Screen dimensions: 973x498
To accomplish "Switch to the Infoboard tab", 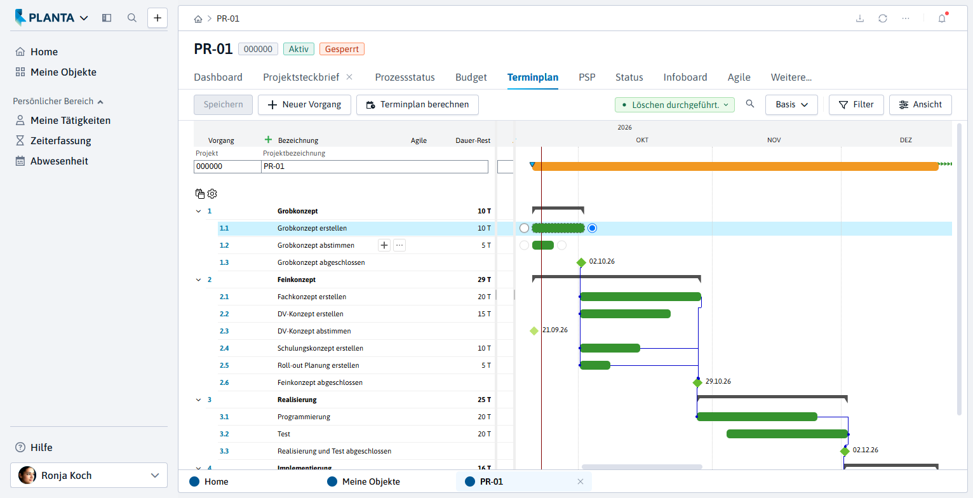I will click(x=685, y=77).
